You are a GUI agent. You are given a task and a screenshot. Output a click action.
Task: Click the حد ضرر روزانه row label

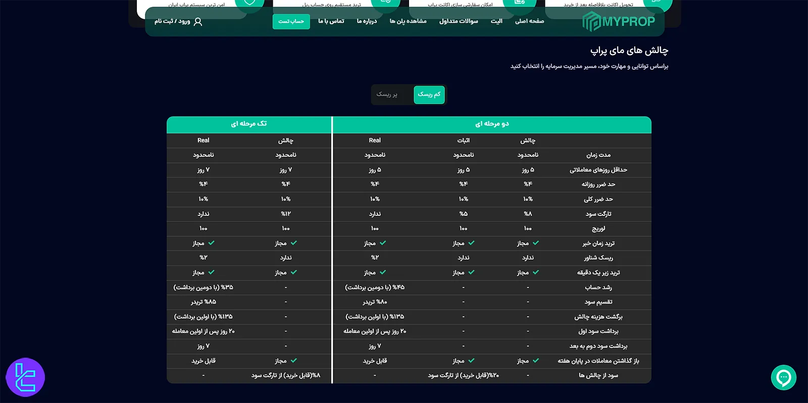pyautogui.click(x=598, y=185)
